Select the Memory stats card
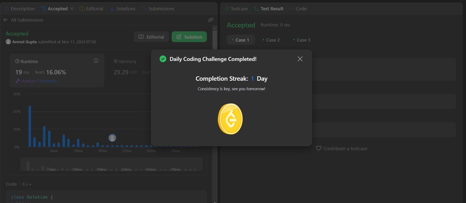This screenshot has width=466, height=203. coord(130,70)
